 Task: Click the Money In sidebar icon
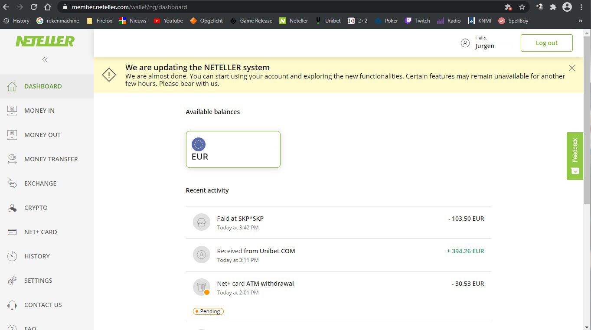(12, 111)
